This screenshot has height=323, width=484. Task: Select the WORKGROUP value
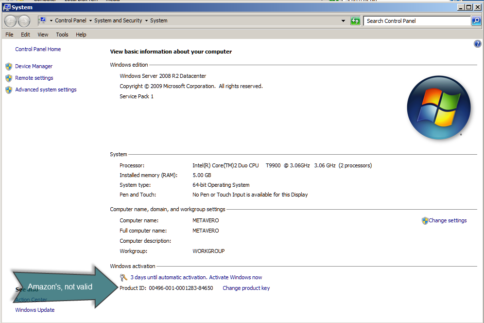click(x=208, y=251)
